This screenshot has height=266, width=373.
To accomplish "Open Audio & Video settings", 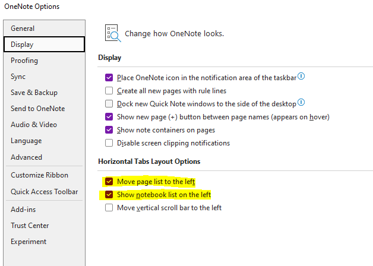I will point(44,125).
